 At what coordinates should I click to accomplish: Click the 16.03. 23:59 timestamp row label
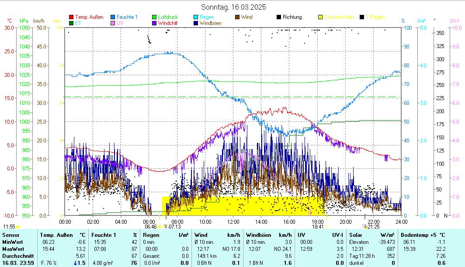(x=18, y=263)
